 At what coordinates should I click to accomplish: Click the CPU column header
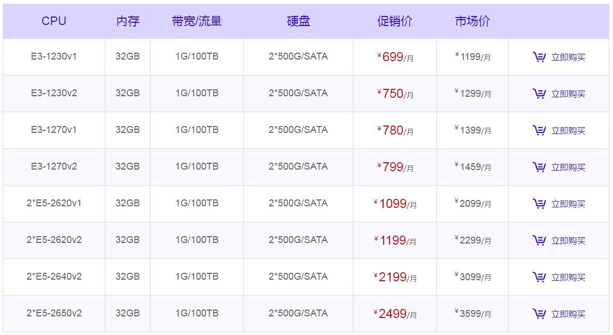coord(54,21)
